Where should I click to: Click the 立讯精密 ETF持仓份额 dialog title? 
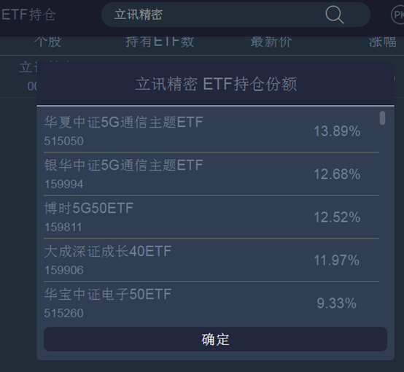click(216, 84)
